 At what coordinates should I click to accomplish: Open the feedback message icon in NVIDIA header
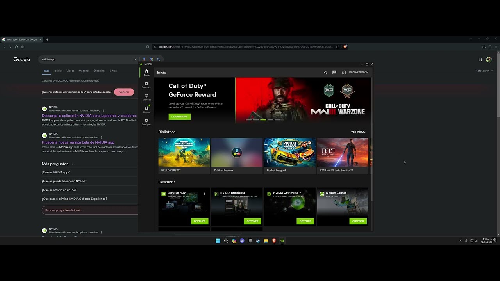click(x=334, y=72)
